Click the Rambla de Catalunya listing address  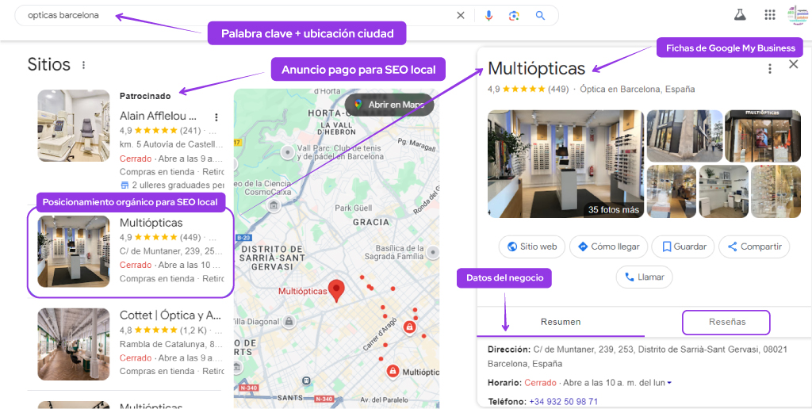pyautogui.click(x=171, y=344)
